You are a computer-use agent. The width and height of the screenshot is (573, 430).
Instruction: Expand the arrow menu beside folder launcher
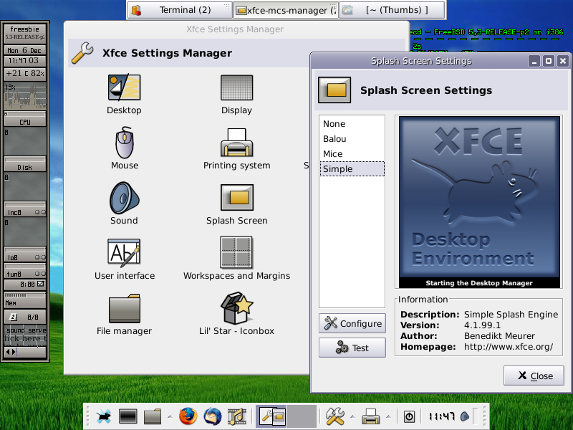(x=170, y=416)
